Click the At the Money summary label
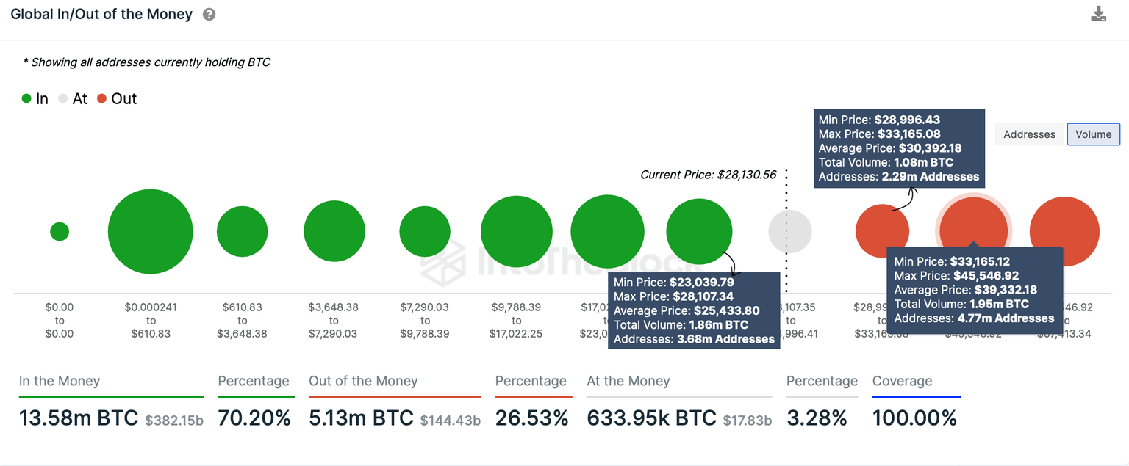 click(x=628, y=381)
